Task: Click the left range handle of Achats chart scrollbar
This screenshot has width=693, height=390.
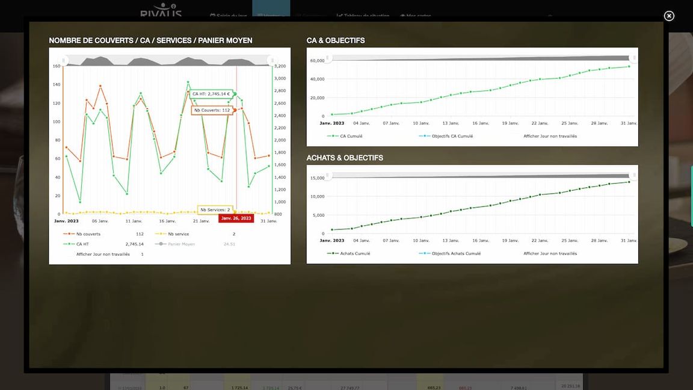Action: [327, 176]
